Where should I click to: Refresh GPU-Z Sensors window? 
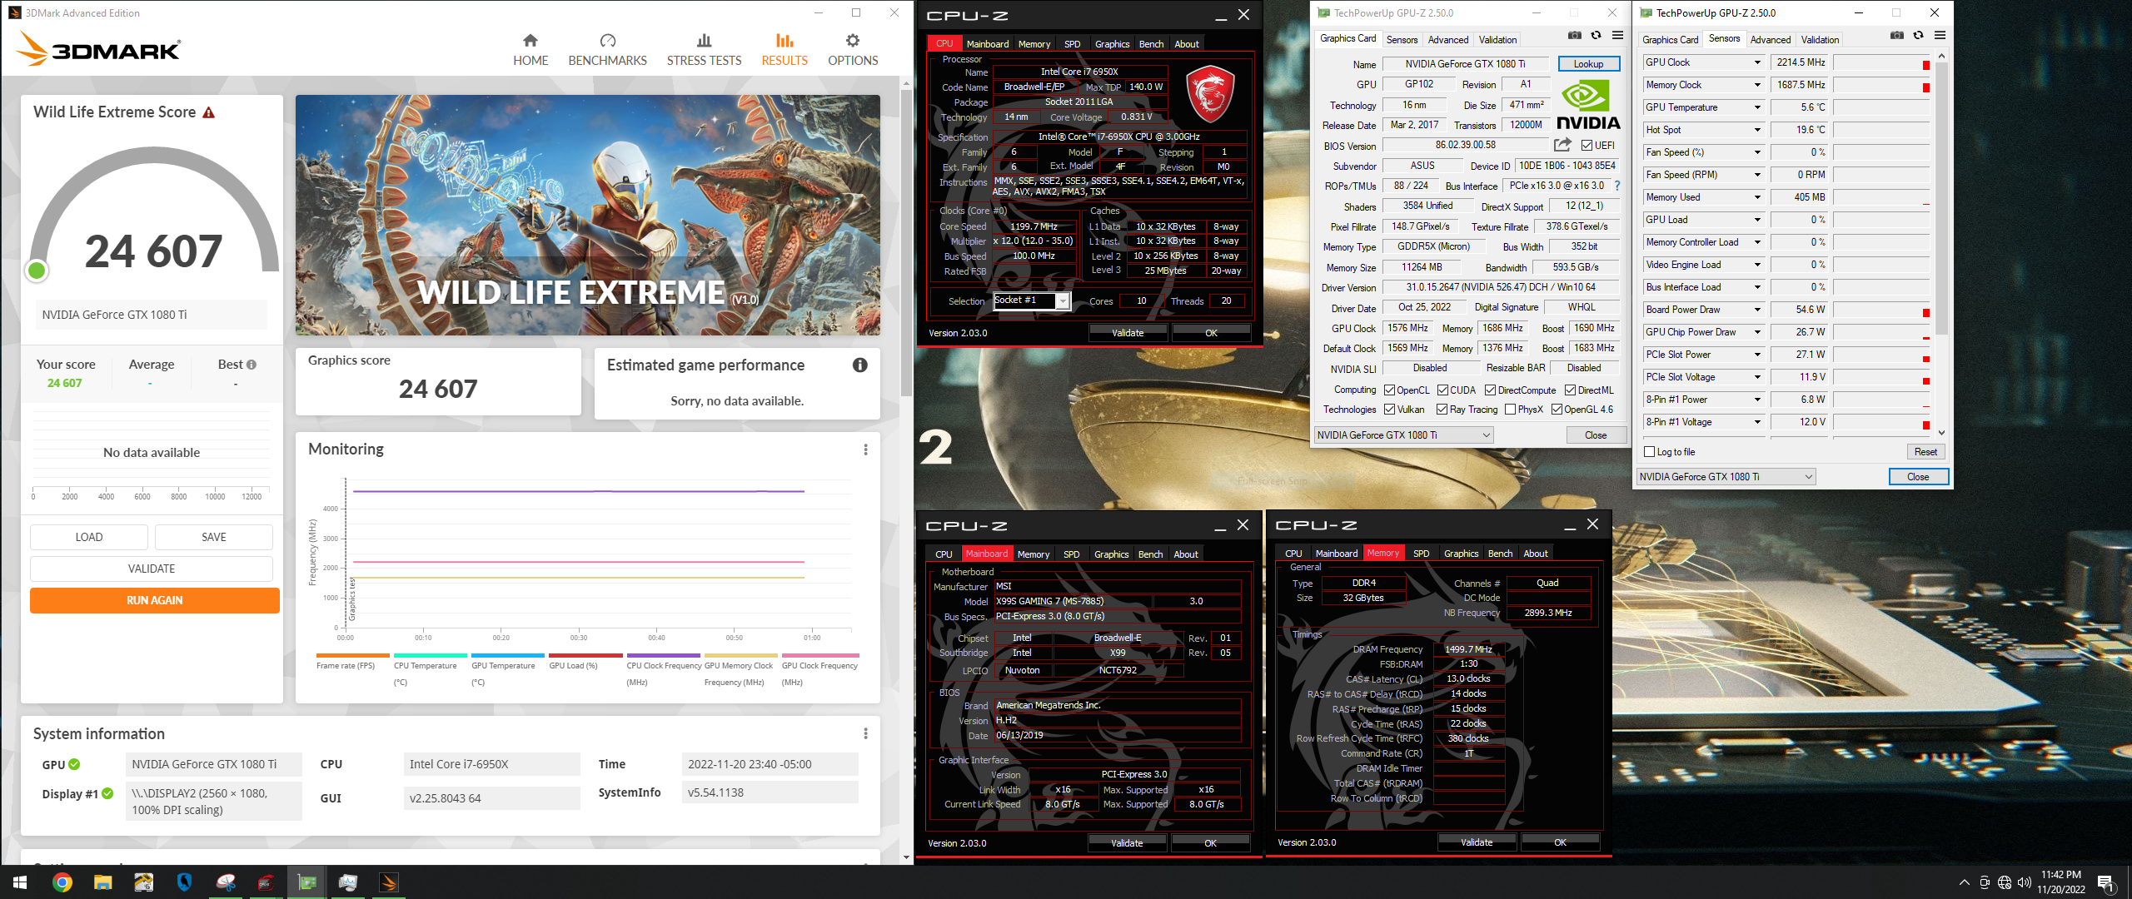(1918, 35)
